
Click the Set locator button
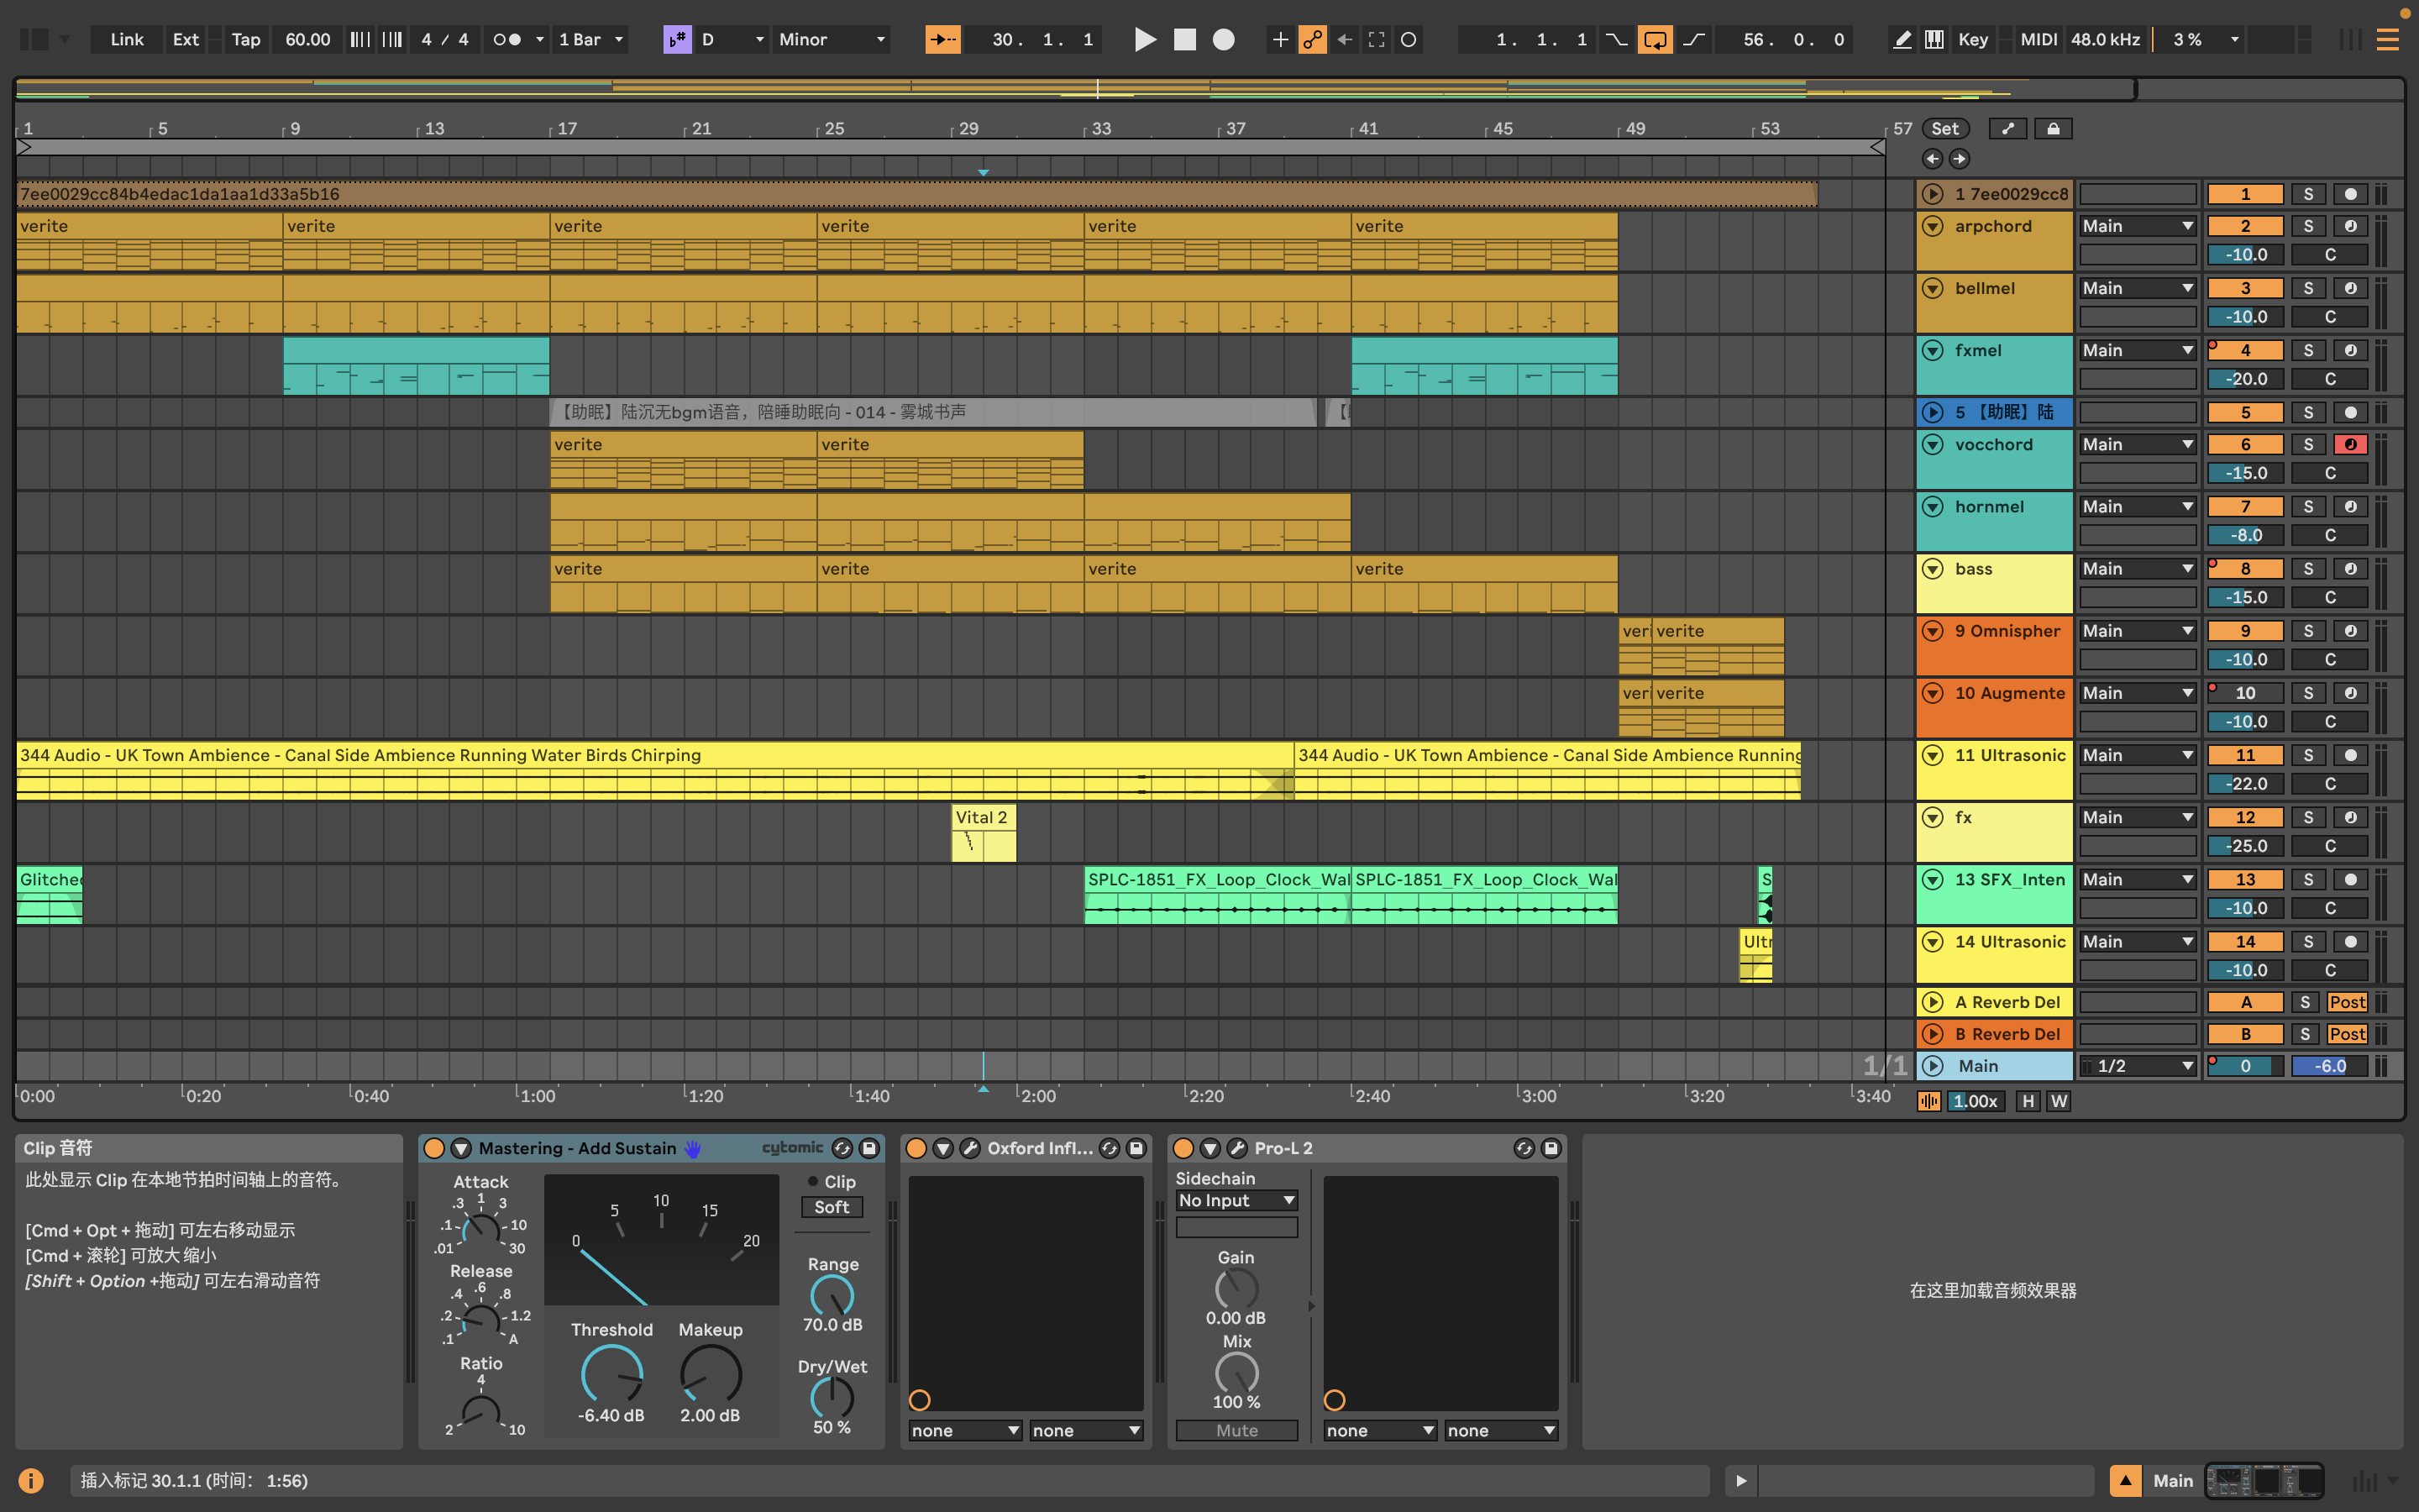[x=1945, y=128]
